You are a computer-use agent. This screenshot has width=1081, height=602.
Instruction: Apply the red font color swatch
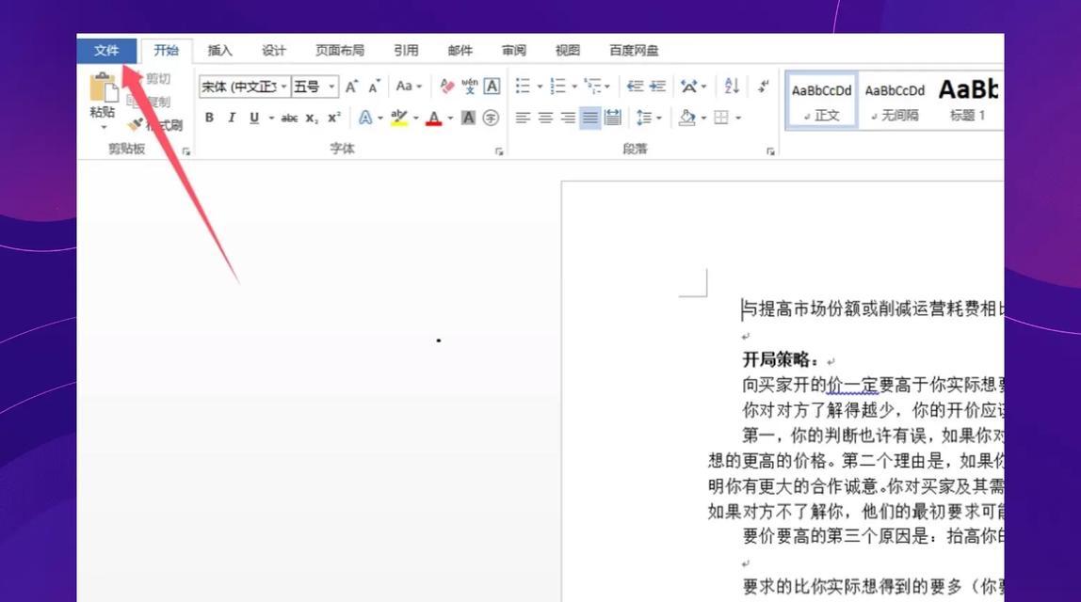pos(433,118)
